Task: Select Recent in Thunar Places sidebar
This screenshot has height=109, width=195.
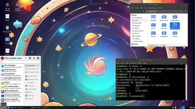Action: [139, 26]
